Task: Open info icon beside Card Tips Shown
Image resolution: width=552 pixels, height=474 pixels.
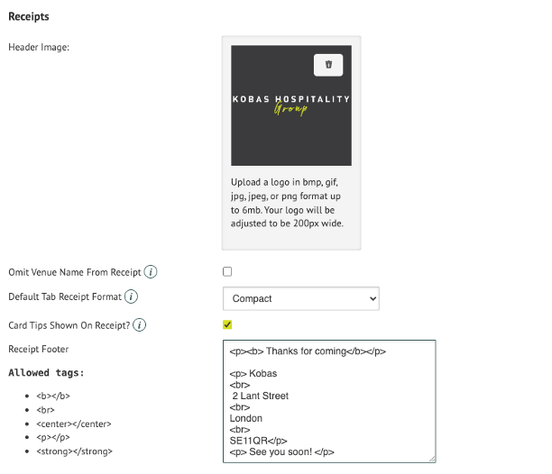Action: click(x=140, y=325)
